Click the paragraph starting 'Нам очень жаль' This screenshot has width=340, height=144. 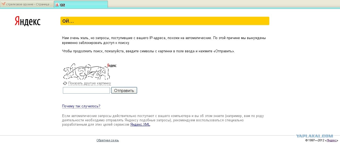click(x=164, y=40)
